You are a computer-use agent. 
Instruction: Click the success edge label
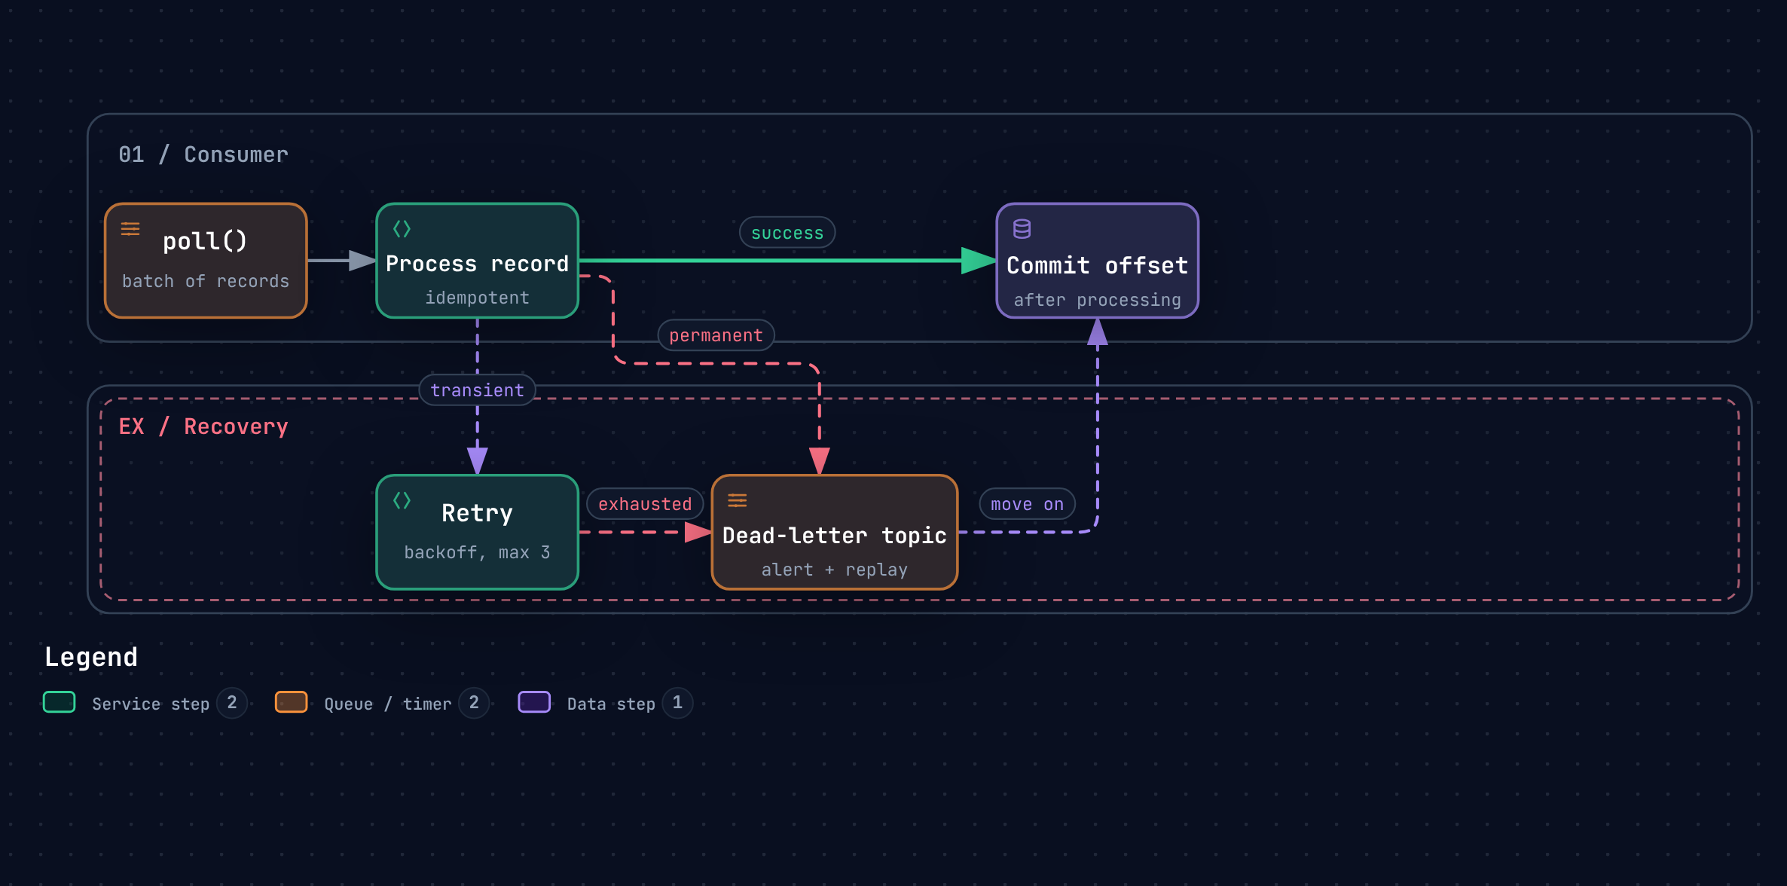click(787, 233)
